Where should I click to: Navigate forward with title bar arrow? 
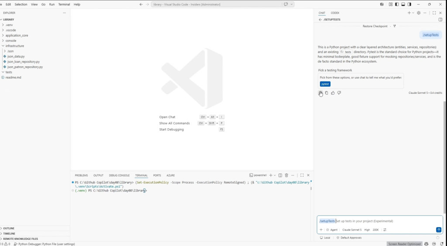(148, 4)
